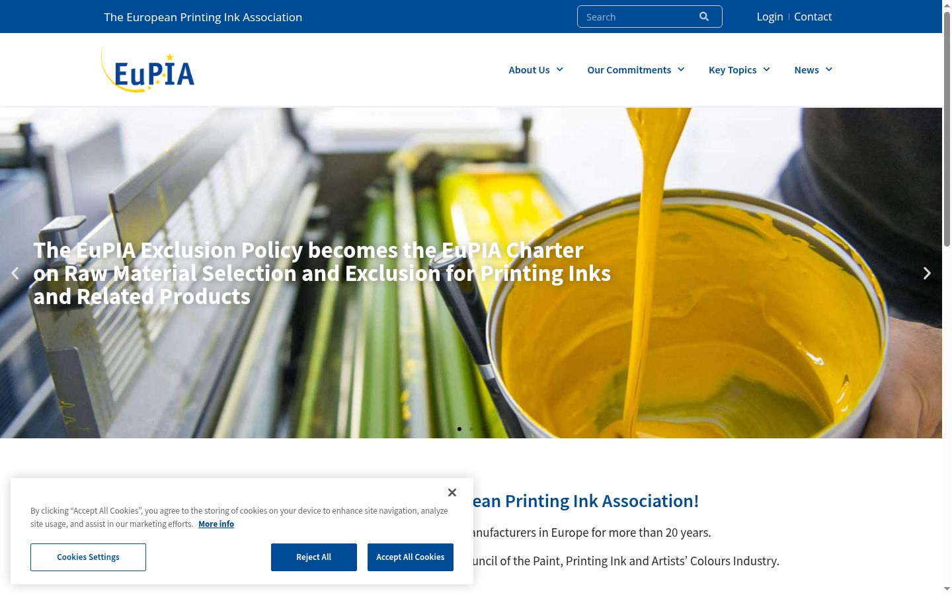Open the Login link
The height and width of the screenshot is (595, 952).
click(x=770, y=17)
